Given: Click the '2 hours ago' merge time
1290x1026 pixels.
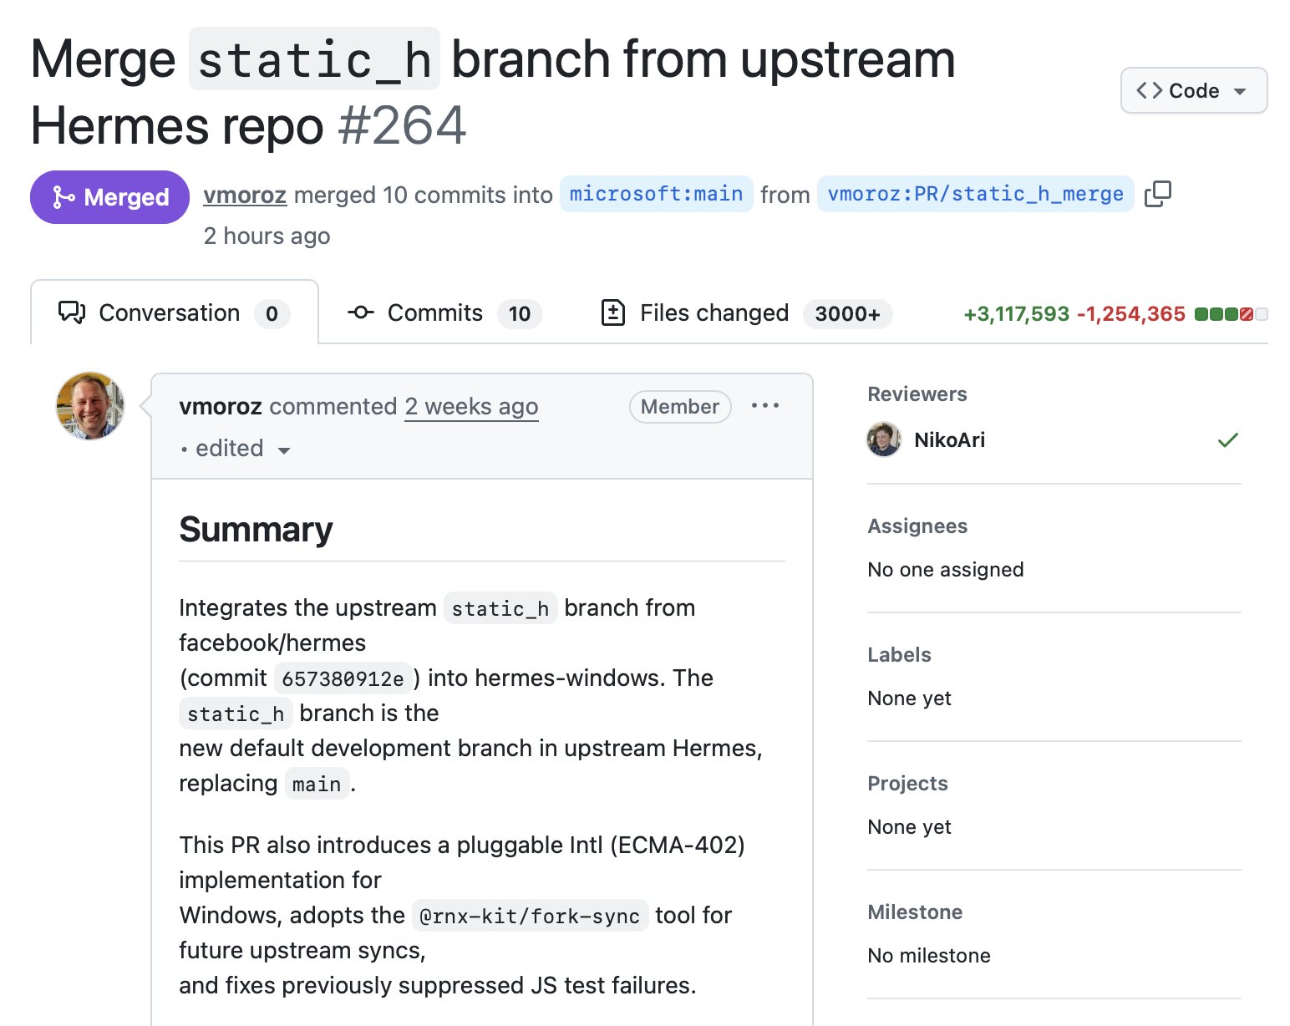Looking at the screenshot, I should (267, 236).
